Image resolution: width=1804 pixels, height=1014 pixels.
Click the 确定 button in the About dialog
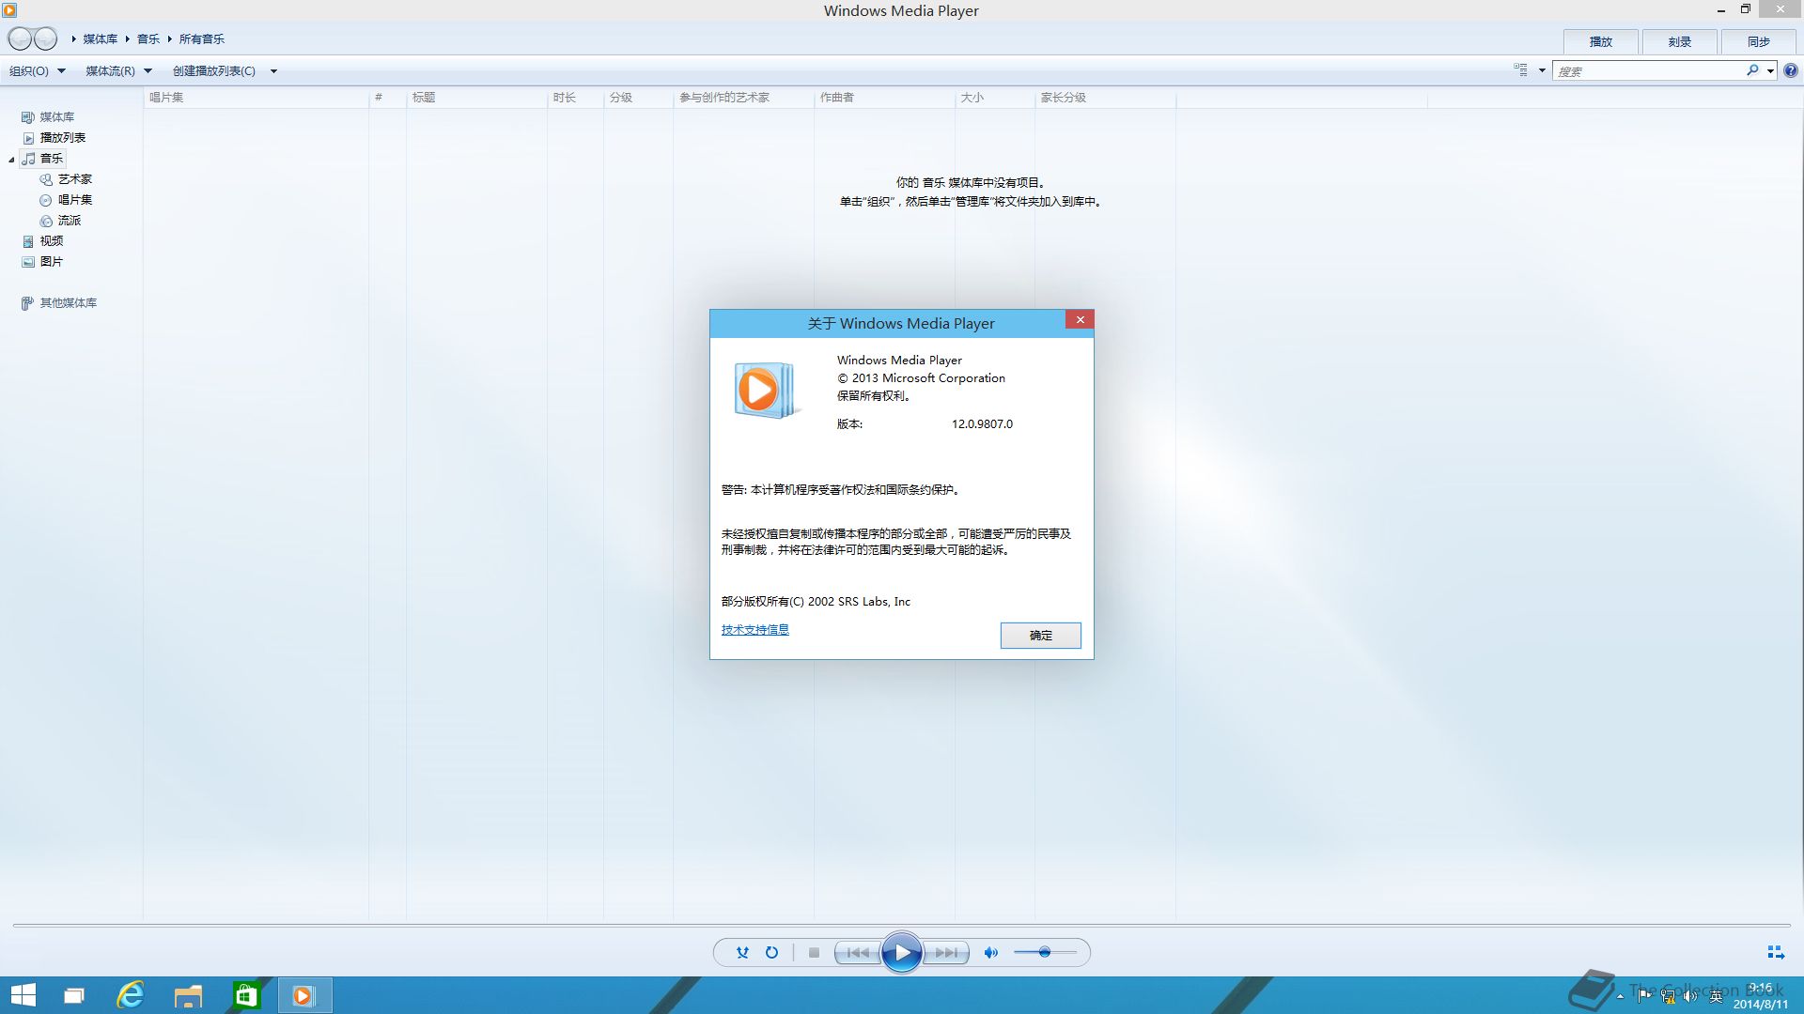coord(1040,635)
